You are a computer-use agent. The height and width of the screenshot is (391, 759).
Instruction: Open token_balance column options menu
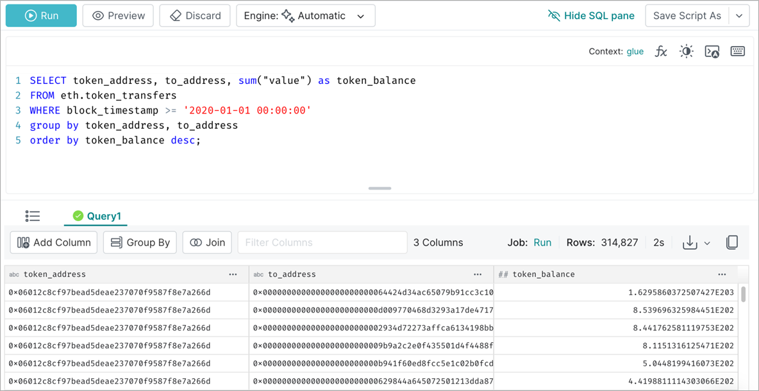pos(722,274)
